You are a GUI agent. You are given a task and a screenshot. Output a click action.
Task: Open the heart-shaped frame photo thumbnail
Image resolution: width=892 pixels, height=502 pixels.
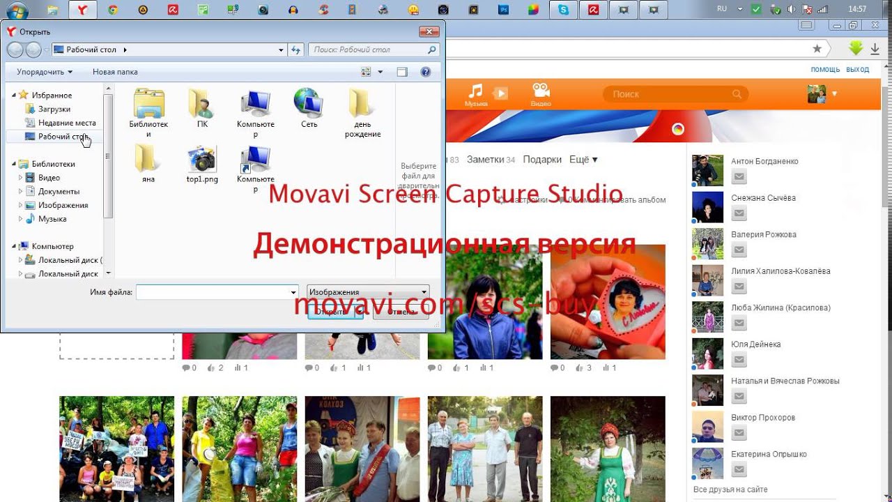[608, 302]
